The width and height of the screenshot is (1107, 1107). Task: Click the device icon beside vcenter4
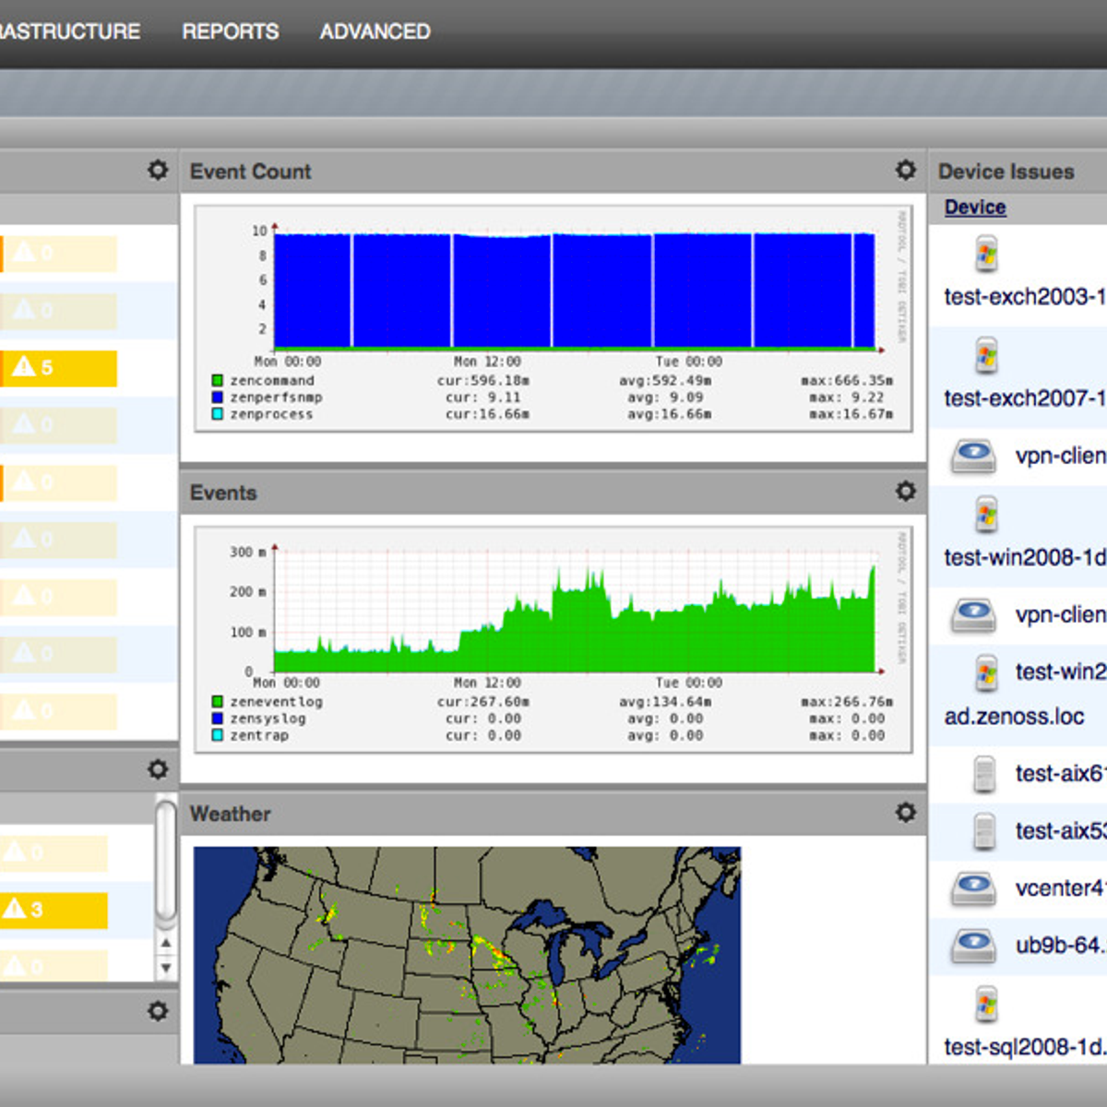click(x=973, y=887)
